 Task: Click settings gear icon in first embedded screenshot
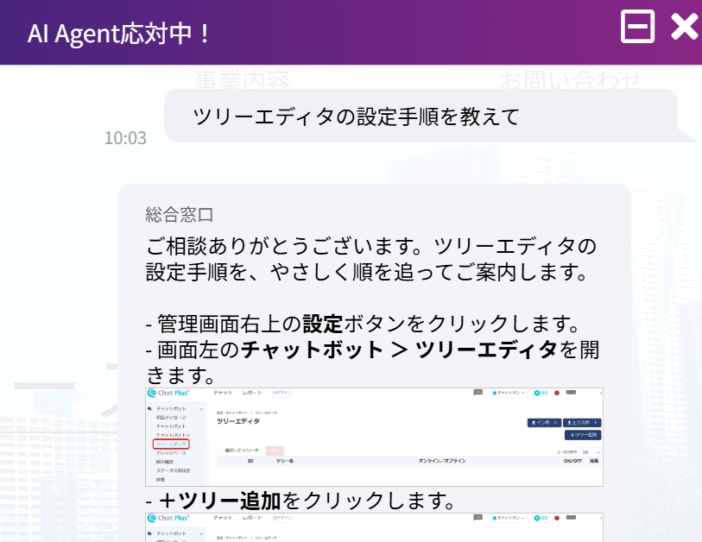point(536,393)
